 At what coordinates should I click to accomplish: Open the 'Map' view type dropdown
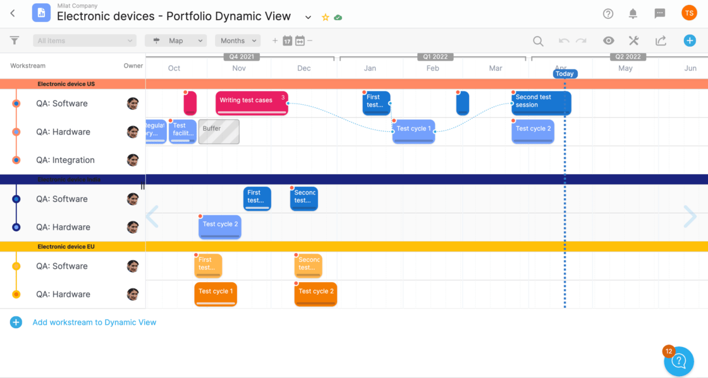tap(176, 40)
